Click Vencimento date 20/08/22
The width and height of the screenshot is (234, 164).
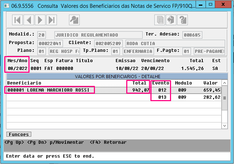coord(153,69)
